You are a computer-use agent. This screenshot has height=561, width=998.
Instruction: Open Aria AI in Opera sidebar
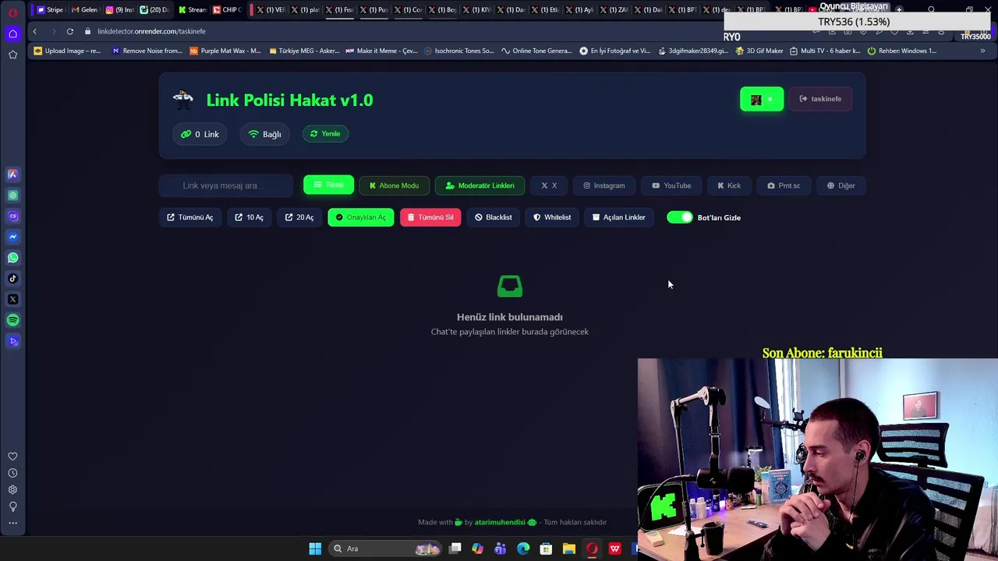(x=12, y=175)
